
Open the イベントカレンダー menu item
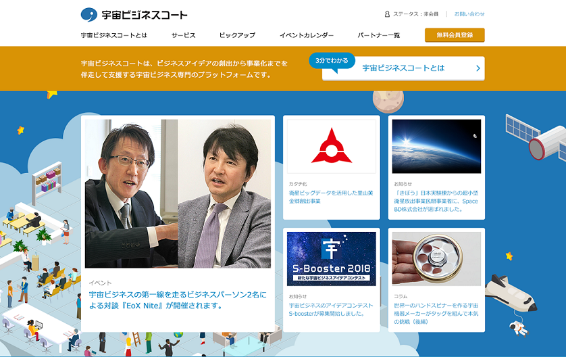[307, 35]
